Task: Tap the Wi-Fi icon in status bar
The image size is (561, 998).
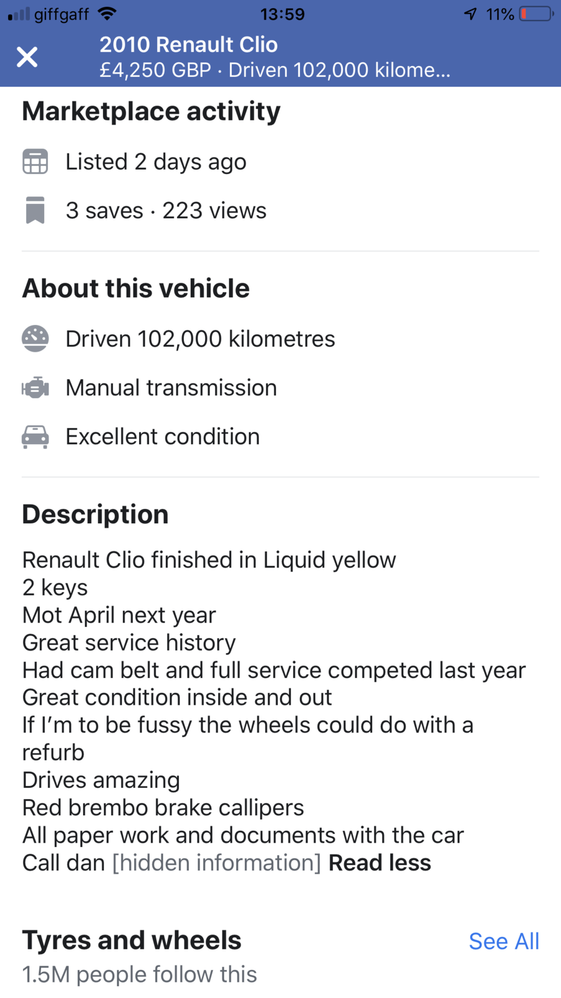Action: click(107, 13)
